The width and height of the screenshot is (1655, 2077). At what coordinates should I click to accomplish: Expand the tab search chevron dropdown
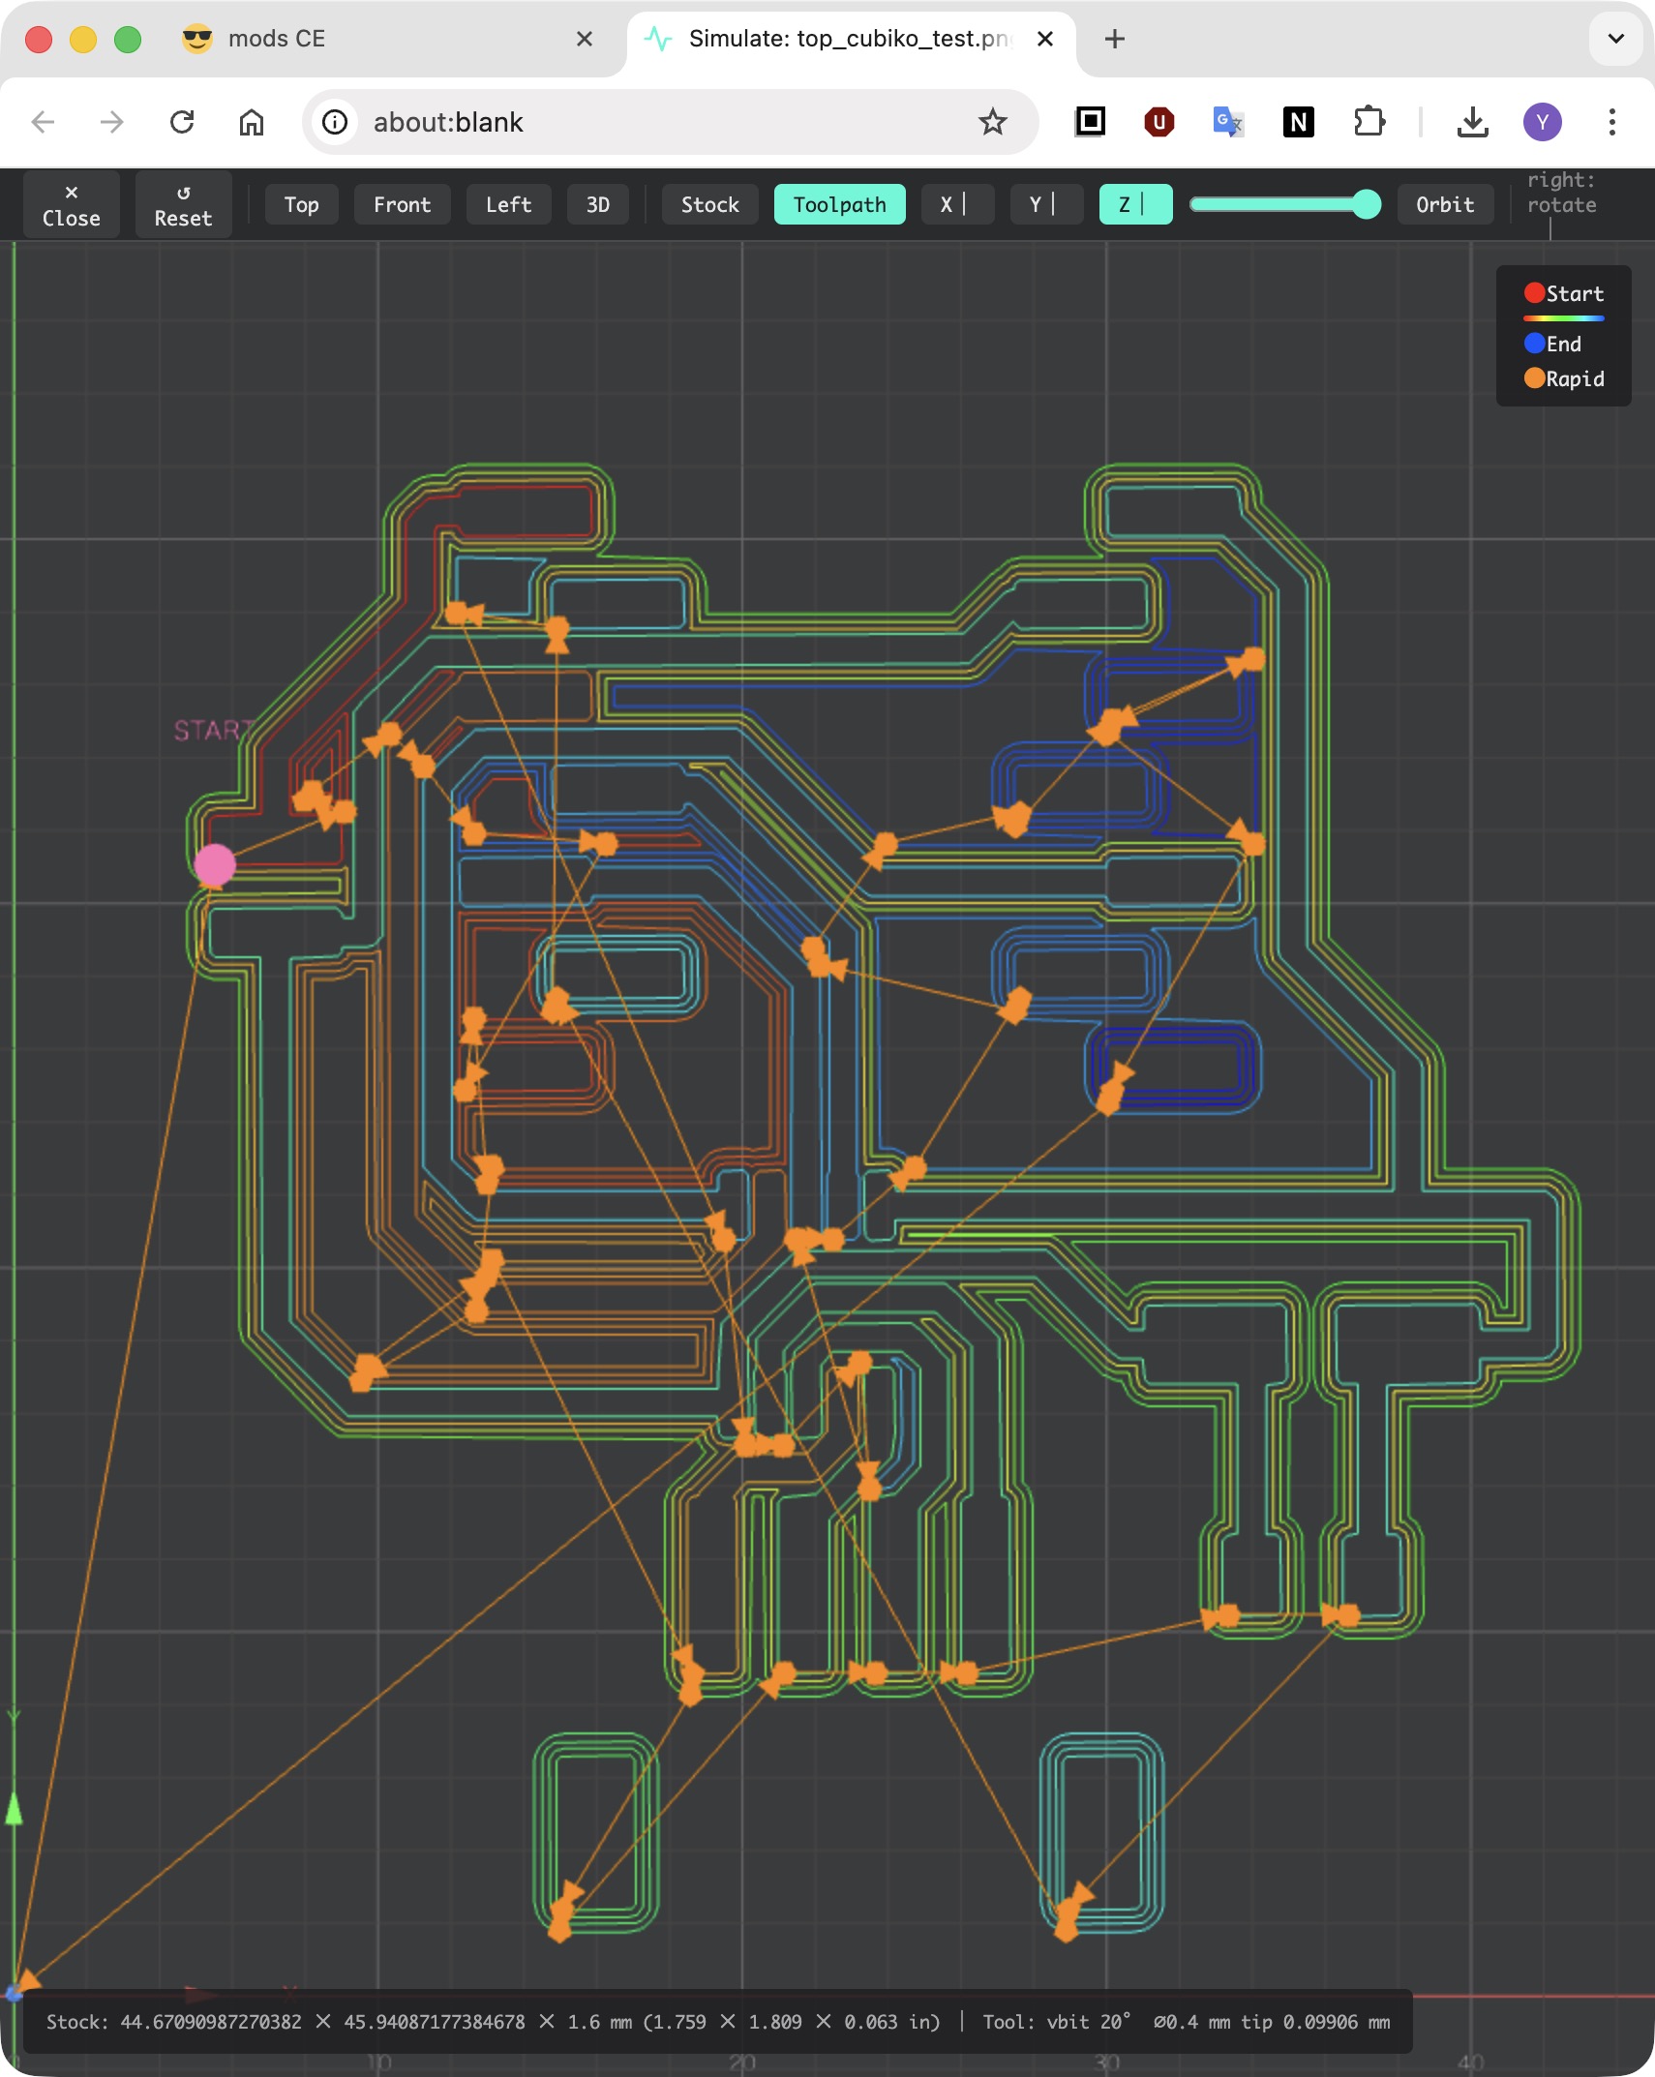pos(1615,39)
